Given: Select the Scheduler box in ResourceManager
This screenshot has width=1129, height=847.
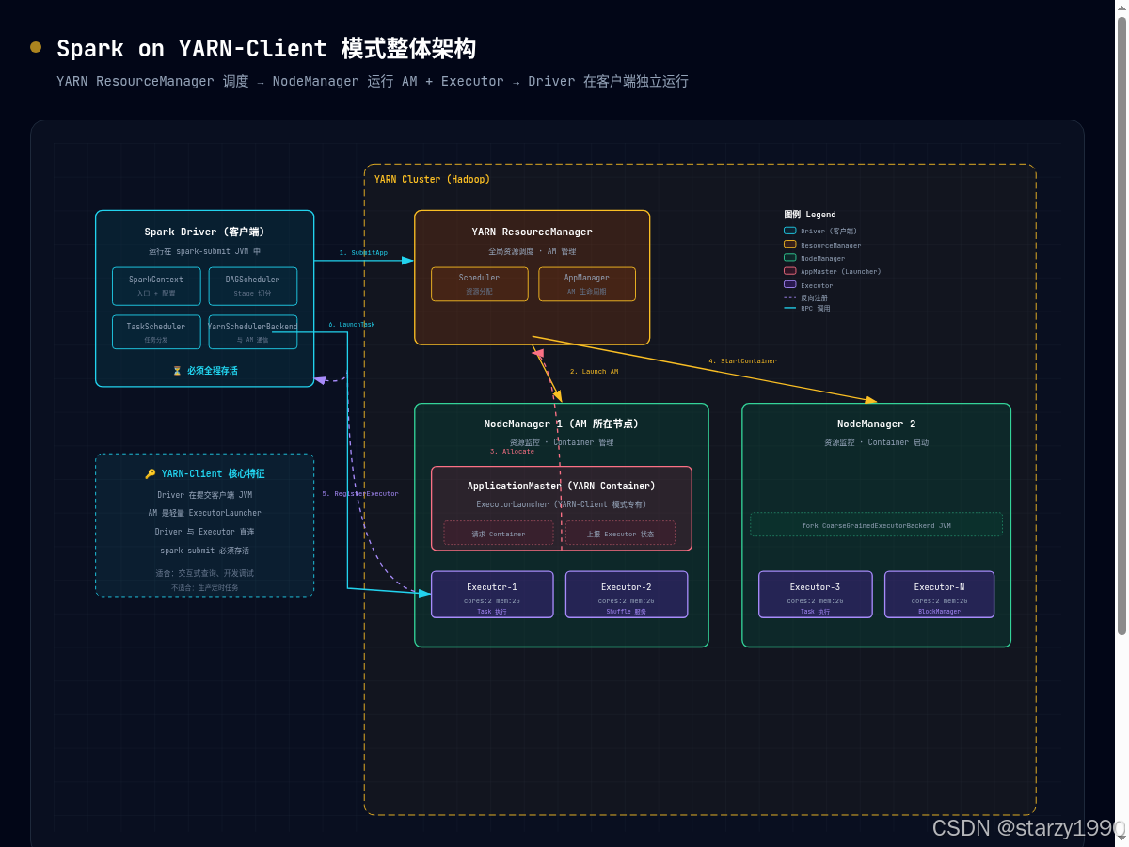Looking at the screenshot, I should [480, 284].
